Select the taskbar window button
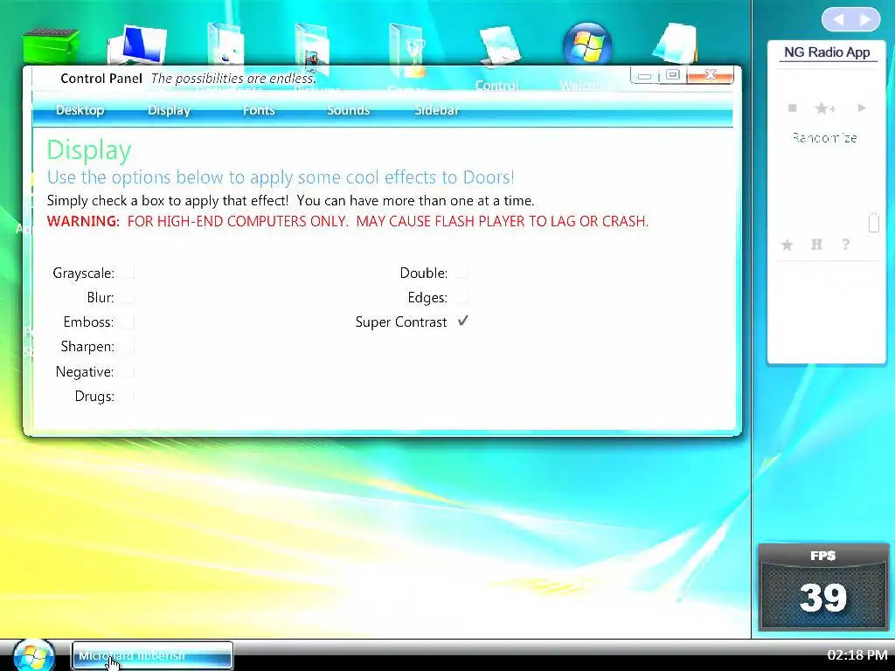The width and height of the screenshot is (895, 671). 152,655
